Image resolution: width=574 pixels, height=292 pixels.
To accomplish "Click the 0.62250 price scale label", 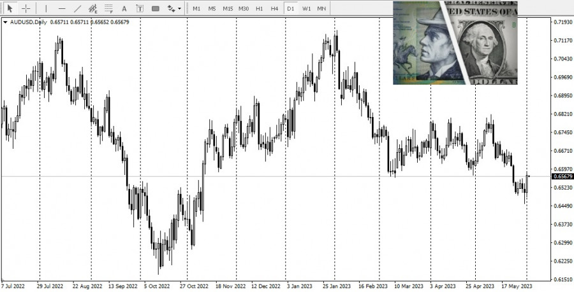I will tap(563, 261).
